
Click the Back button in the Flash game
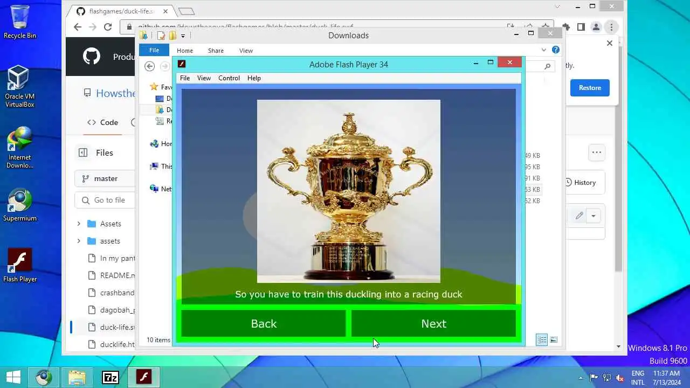(x=264, y=323)
